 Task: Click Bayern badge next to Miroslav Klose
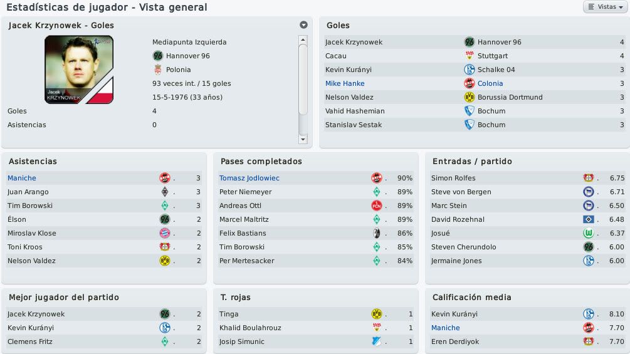[165, 233]
